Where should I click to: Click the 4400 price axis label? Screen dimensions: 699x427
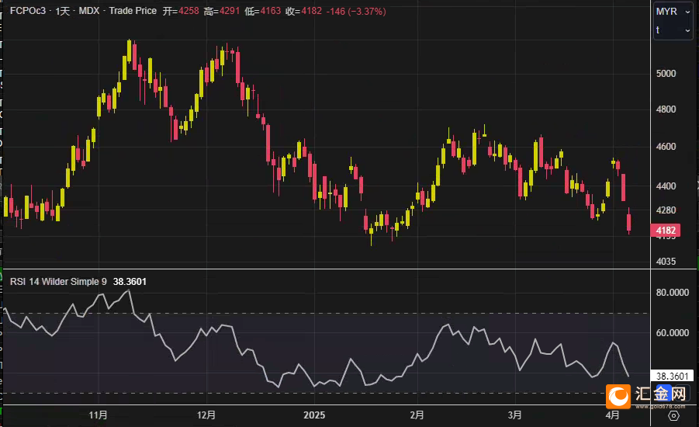pyautogui.click(x=666, y=186)
